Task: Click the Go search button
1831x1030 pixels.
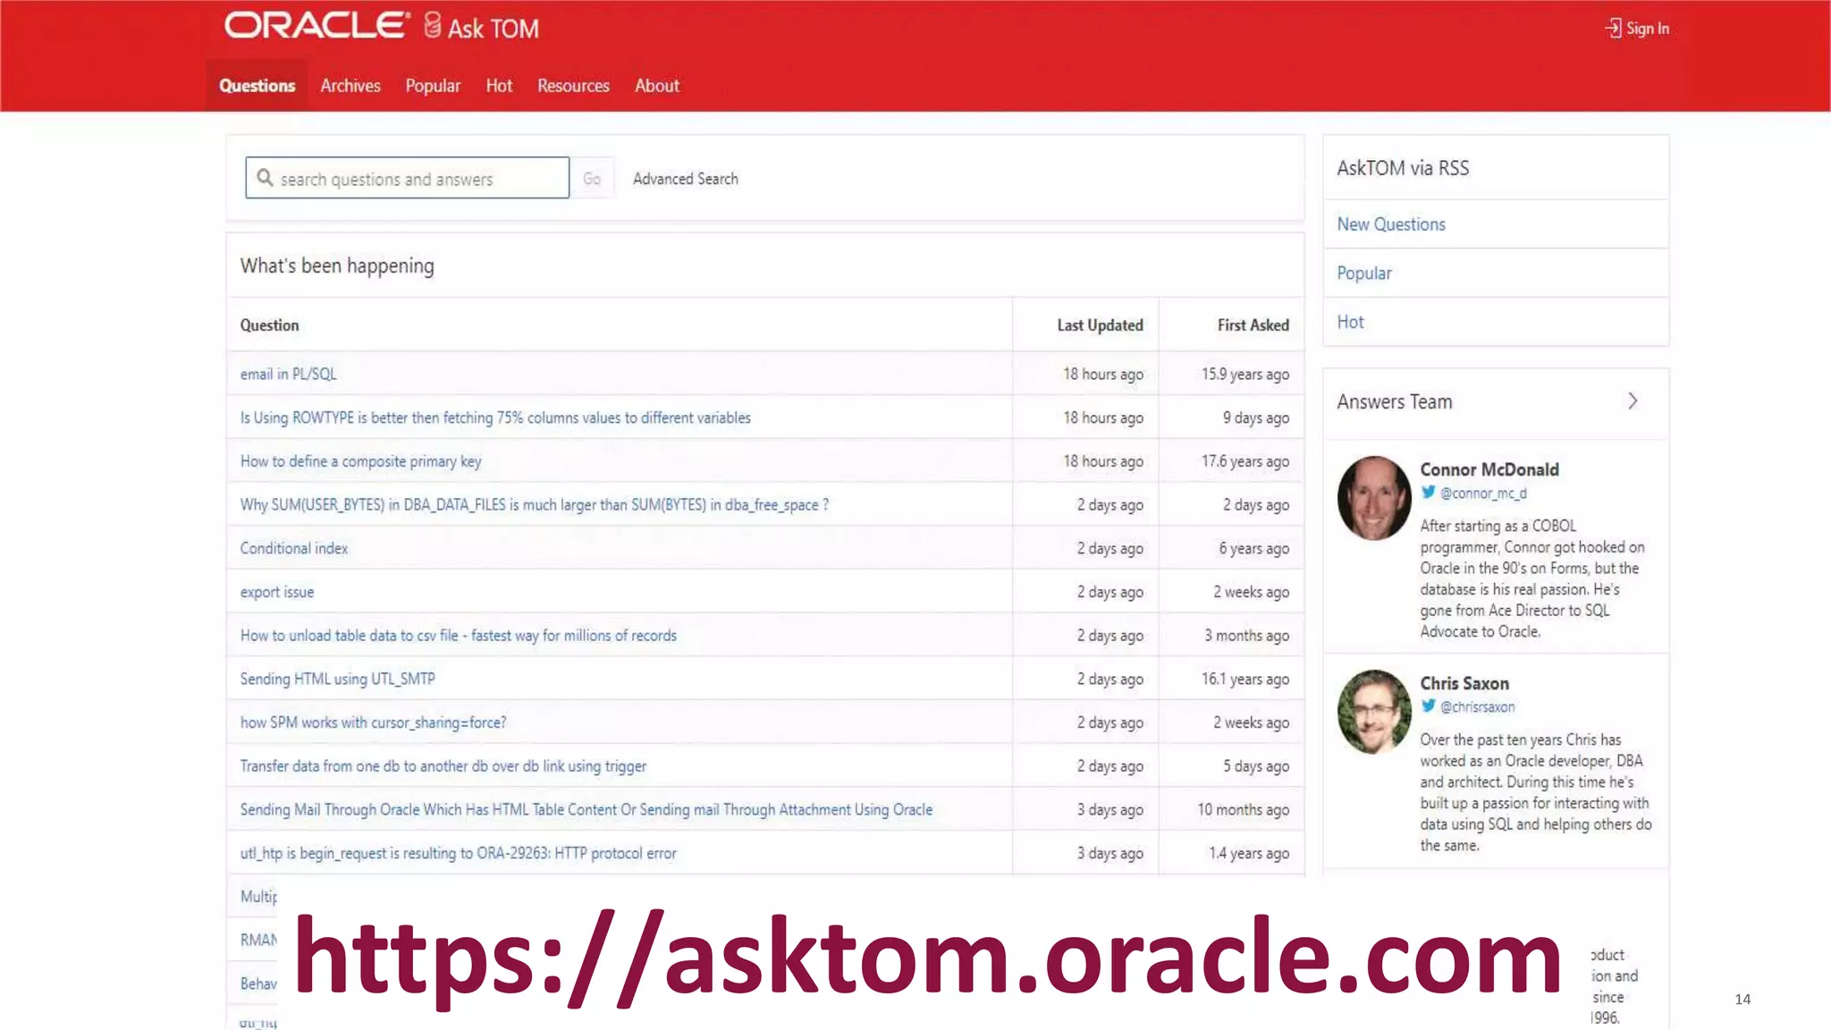Action: [x=592, y=179]
